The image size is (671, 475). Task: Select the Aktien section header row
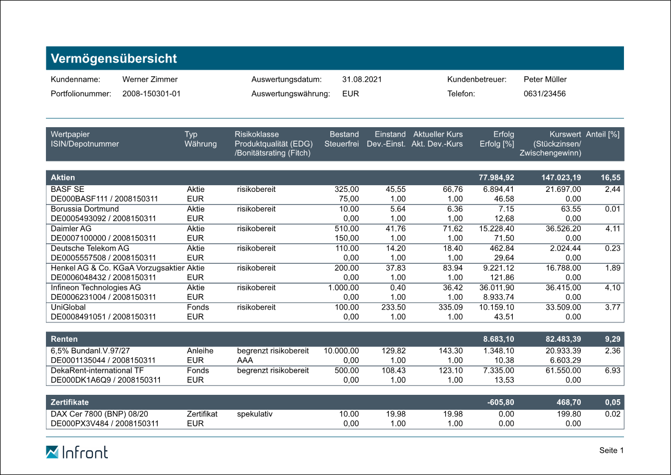click(335, 178)
